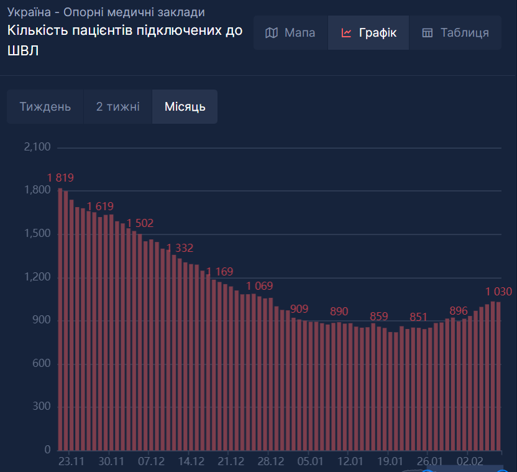Click the table icon beside Таблиця
Image resolution: width=517 pixels, height=472 pixels.
[427, 33]
